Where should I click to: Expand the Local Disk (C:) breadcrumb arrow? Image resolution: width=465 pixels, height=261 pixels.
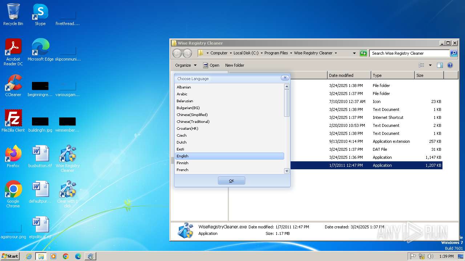point(262,53)
